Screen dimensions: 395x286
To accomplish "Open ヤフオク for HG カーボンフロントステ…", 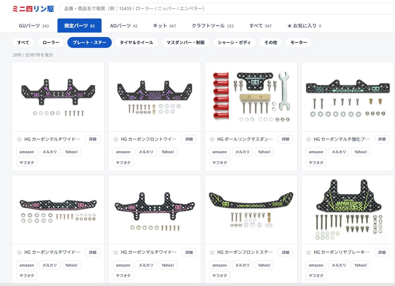I will click(x=220, y=275).
